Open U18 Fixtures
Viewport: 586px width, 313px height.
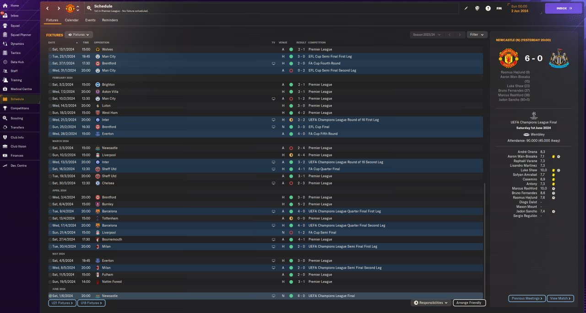tap(91, 303)
